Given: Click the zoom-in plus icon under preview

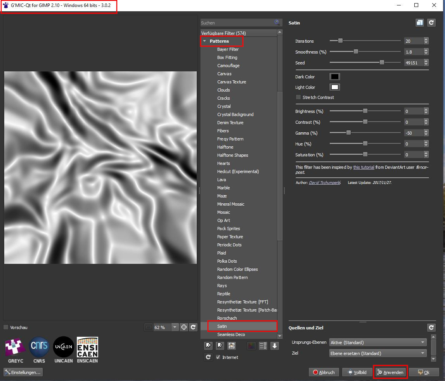Looking at the screenshot, I should click(x=184, y=327).
